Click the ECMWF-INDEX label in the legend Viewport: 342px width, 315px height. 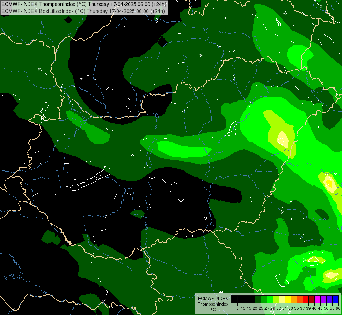213,299
